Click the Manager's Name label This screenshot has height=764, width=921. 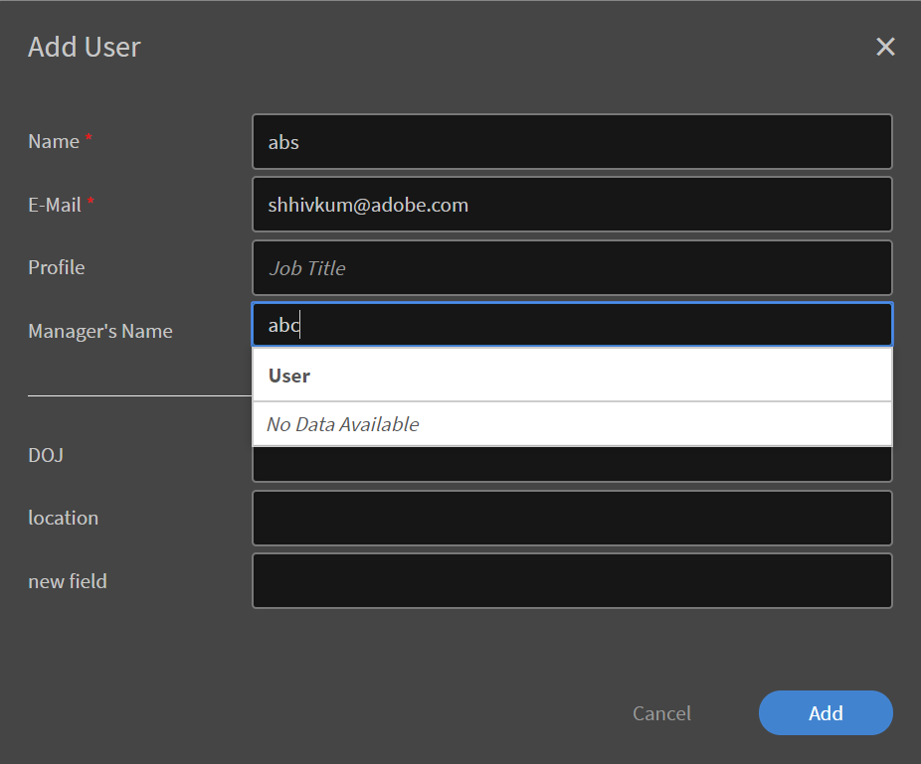click(x=100, y=331)
